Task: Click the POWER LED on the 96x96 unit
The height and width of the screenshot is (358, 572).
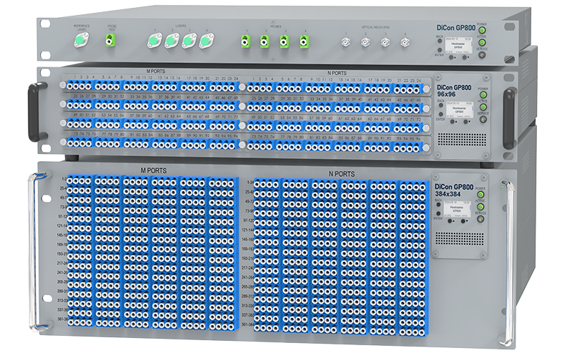Action: (483, 95)
